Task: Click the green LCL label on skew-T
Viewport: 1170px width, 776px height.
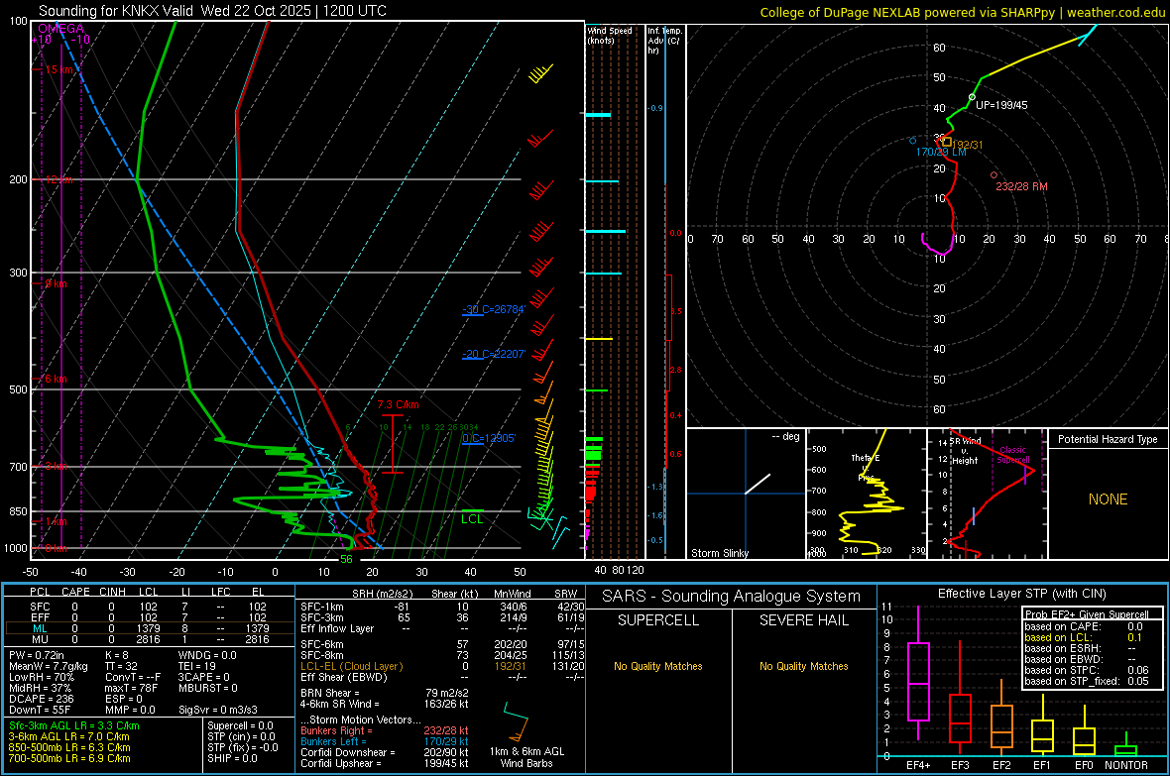Action: [472, 519]
